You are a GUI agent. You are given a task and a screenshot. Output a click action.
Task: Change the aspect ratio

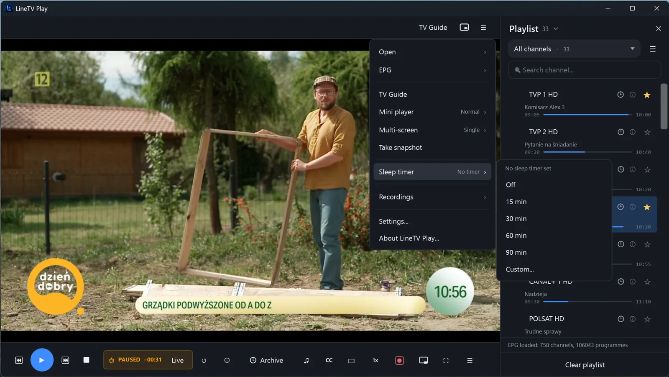351,360
